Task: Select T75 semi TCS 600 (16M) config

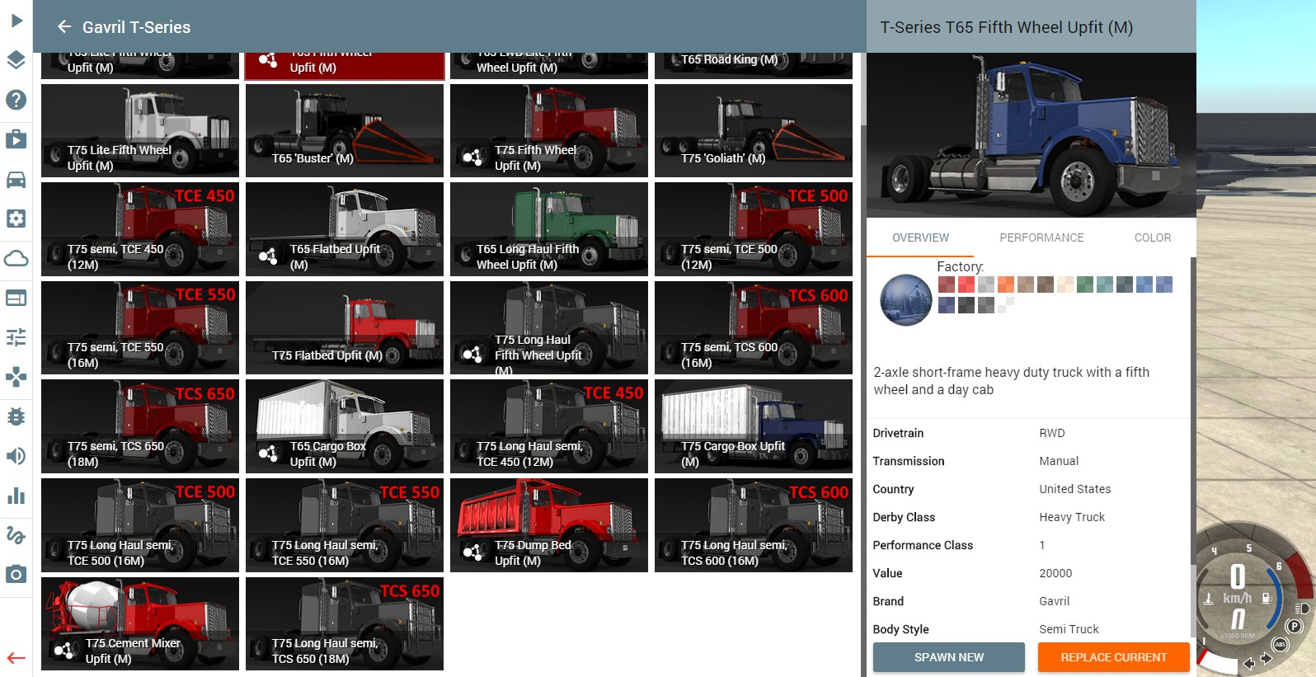Action: coord(754,328)
